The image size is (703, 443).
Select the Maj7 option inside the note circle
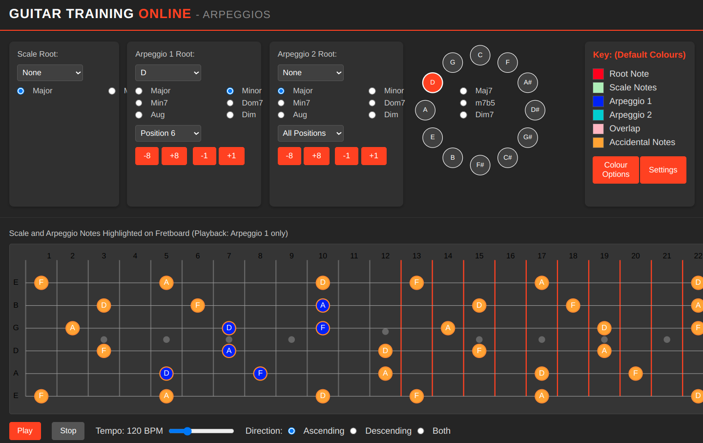coord(463,91)
